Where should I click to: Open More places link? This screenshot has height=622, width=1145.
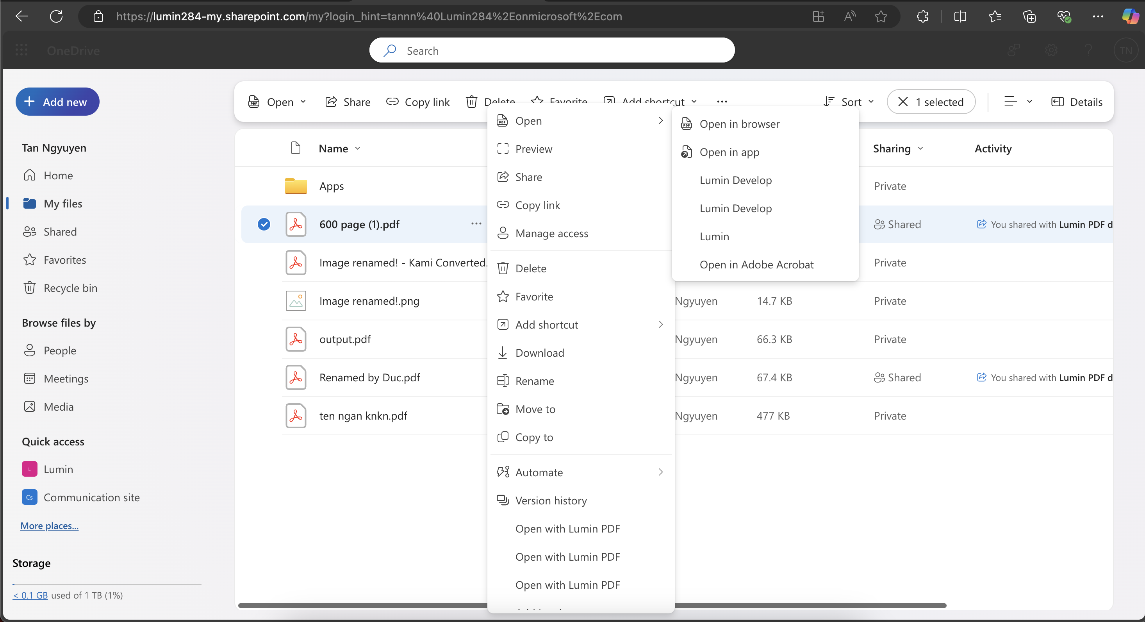click(x=49, y=525)
